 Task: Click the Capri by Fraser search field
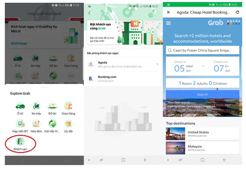point(203,50)
